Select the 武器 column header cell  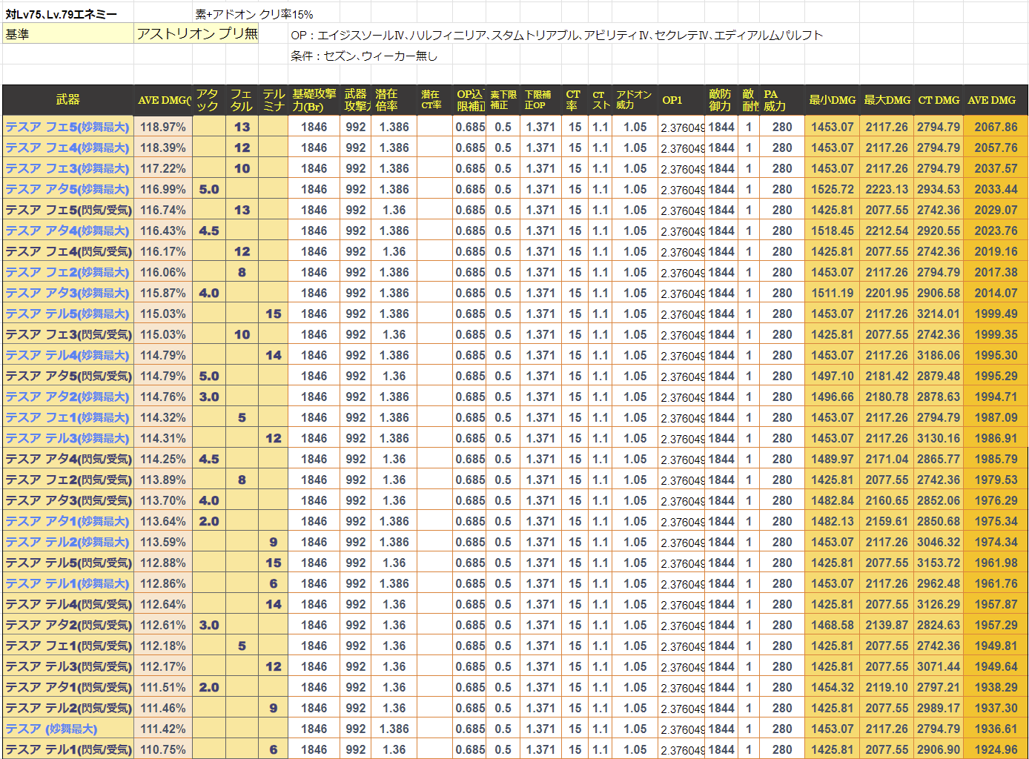tap(67, 100)
